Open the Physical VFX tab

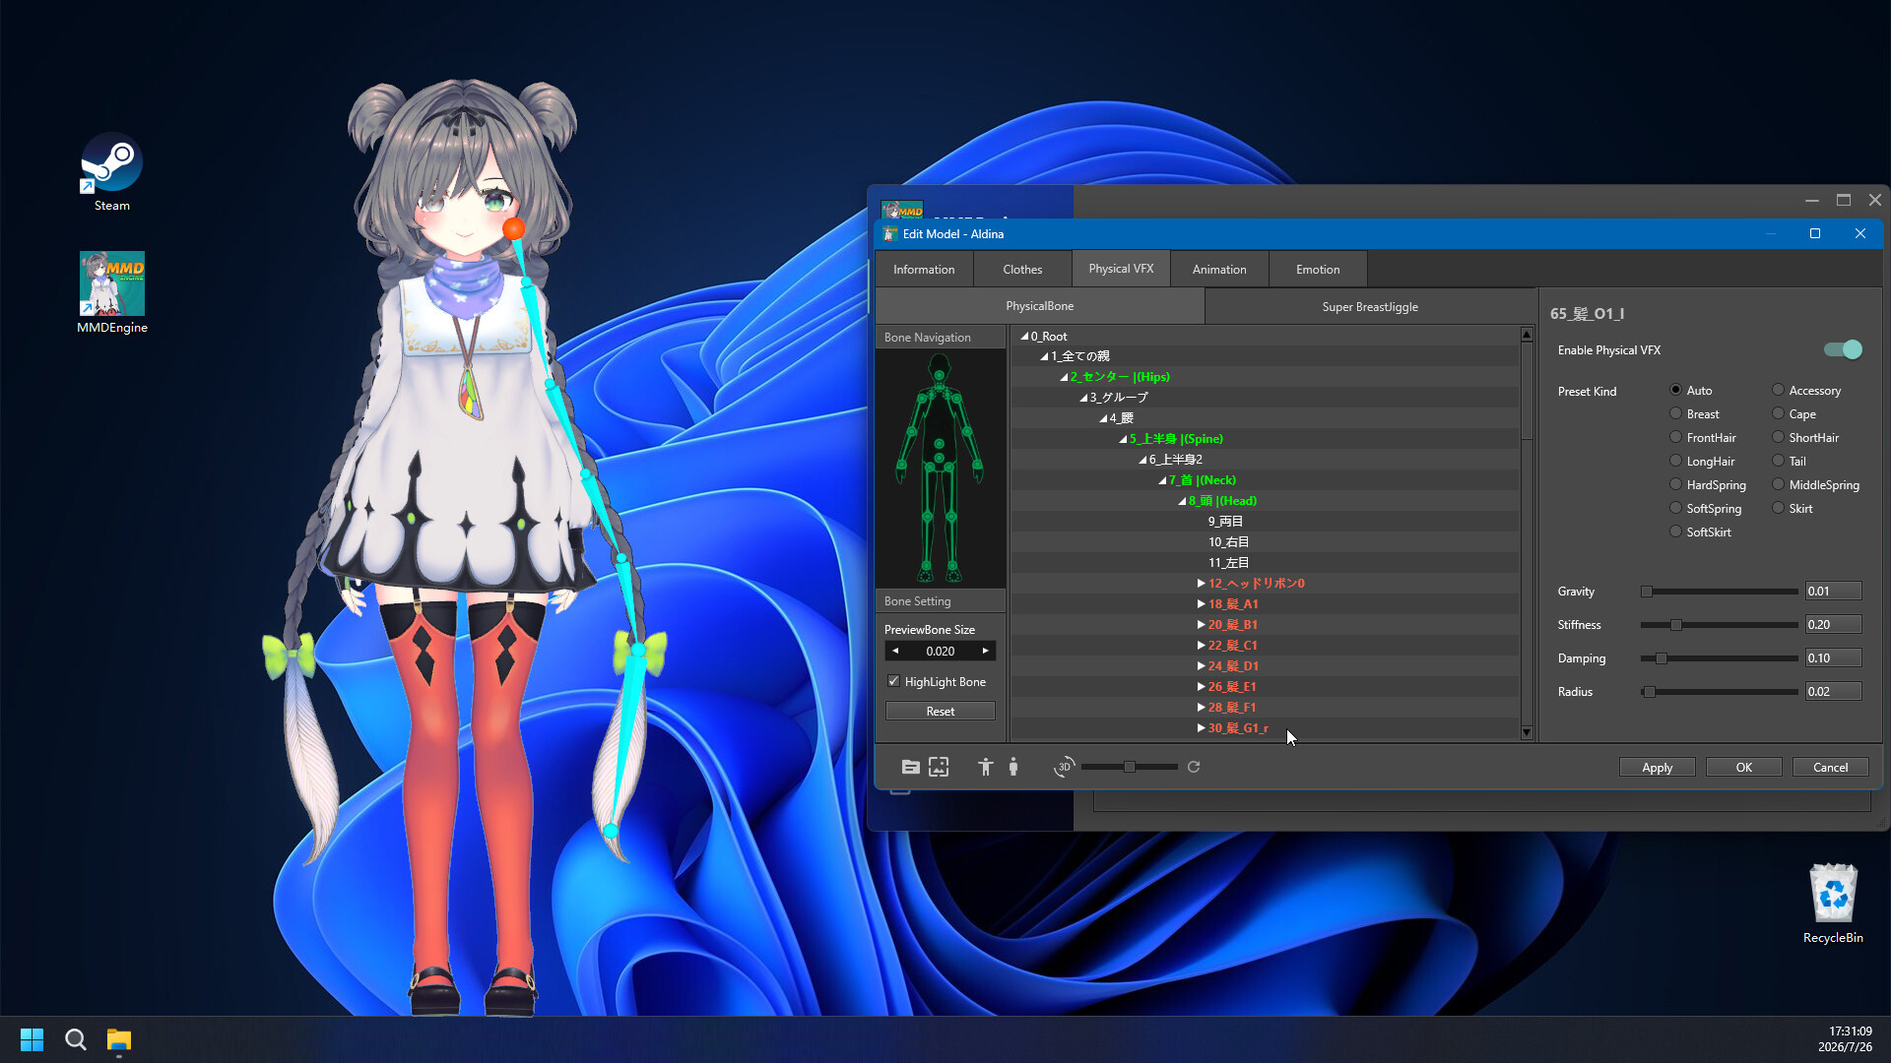tap(1121, 268)
